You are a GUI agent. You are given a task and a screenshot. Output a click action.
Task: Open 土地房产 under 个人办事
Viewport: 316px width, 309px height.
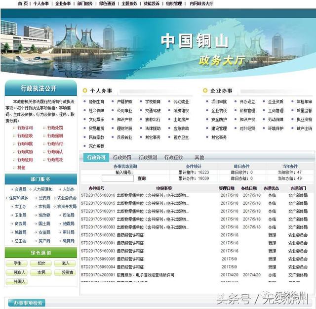[x=181, y=120]
